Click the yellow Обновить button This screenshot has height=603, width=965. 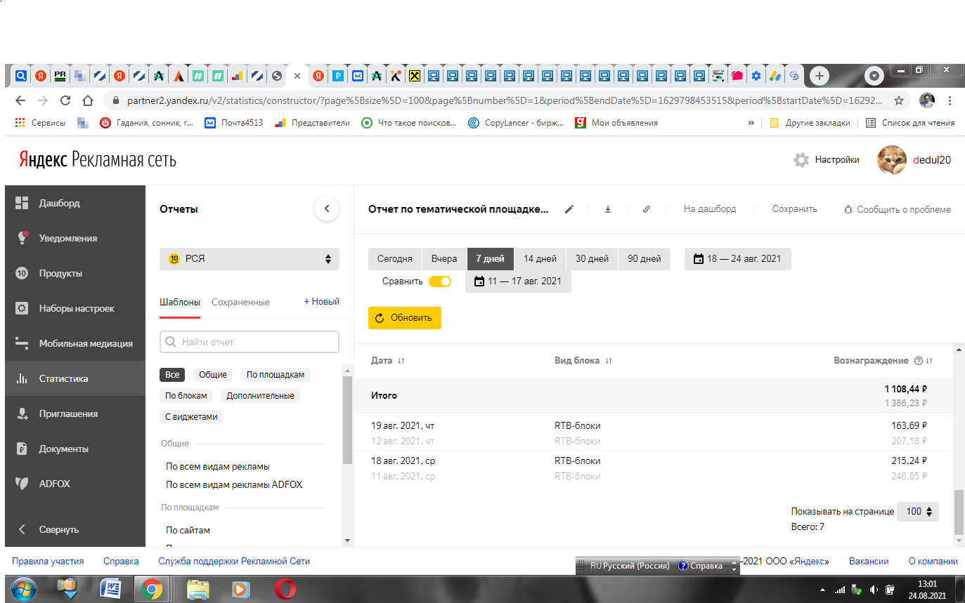[x=405, y=318]
